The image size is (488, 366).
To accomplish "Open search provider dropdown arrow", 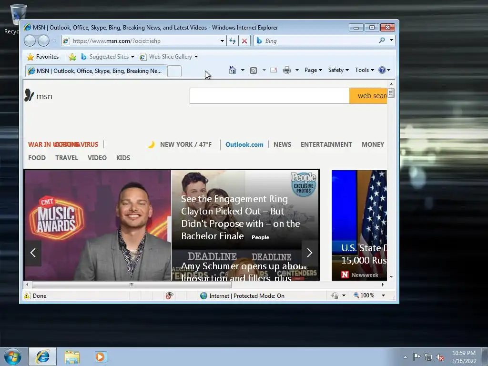I will click(x=392, y=41).
